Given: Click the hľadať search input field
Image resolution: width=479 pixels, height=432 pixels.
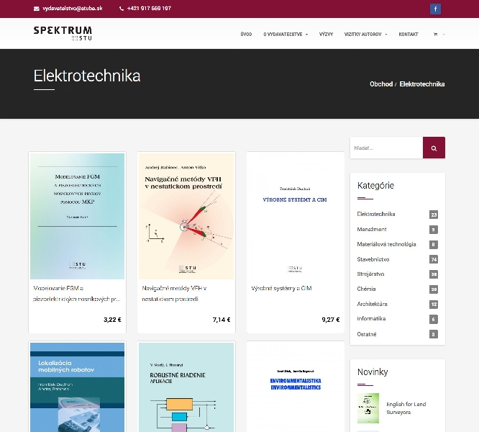Looking at the screenshot, I should (x=386, y=148).
